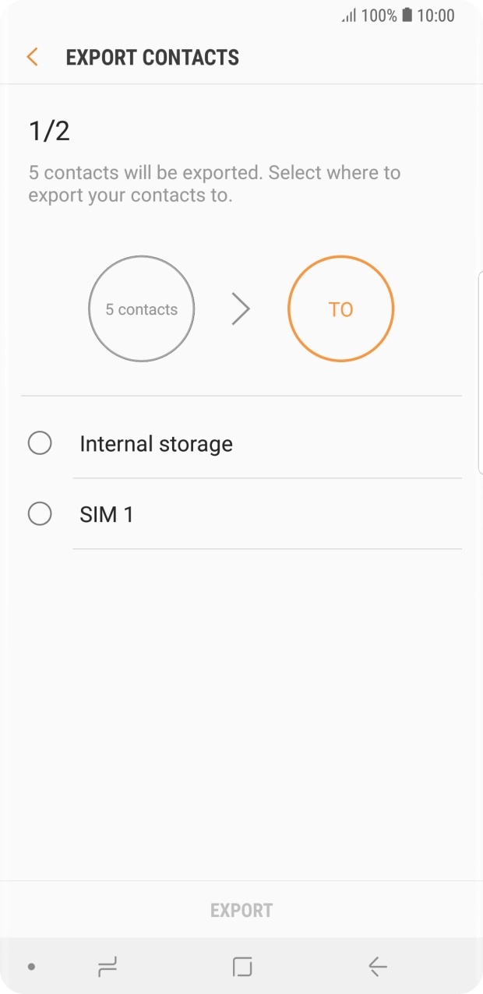The width and height of the screenshot is (483, 994).
Task: Tap the orange back arrow in header
Action: point(32,57)
